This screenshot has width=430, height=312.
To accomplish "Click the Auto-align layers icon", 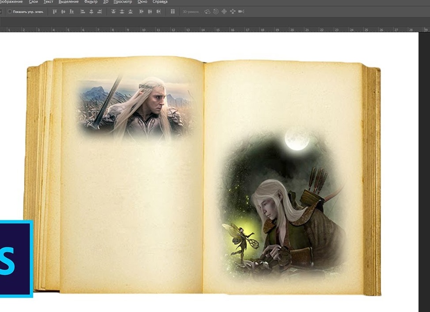I will pos(172,11).
